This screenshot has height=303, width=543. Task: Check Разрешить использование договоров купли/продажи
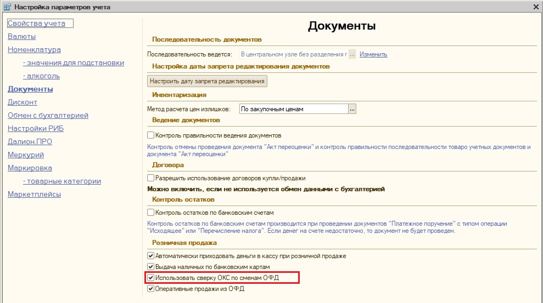coord(150,178)
